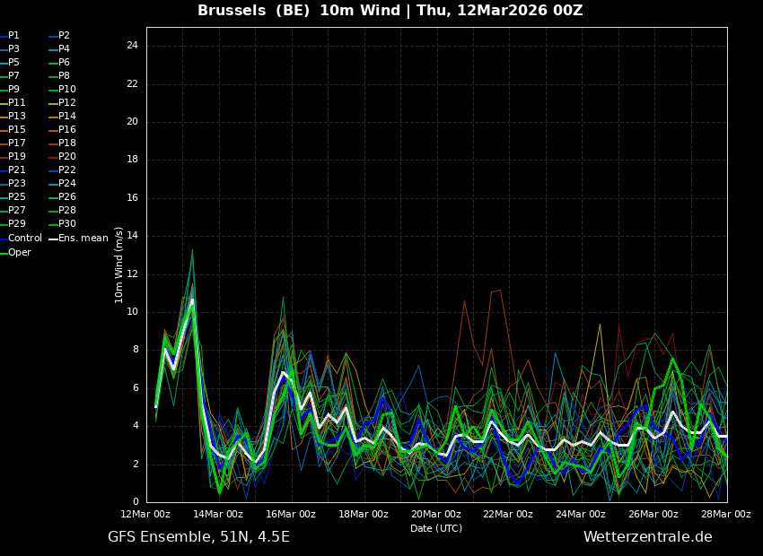Viewport: 763px width, 556px height.
Task: Click the P12 legend color line
Action: pos(53,103)
